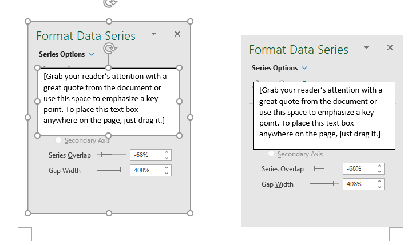This screenshot has width=412, height=245.
Task: Increase Series Overlap with up arrow, left pane
Action: coord(167,152)
